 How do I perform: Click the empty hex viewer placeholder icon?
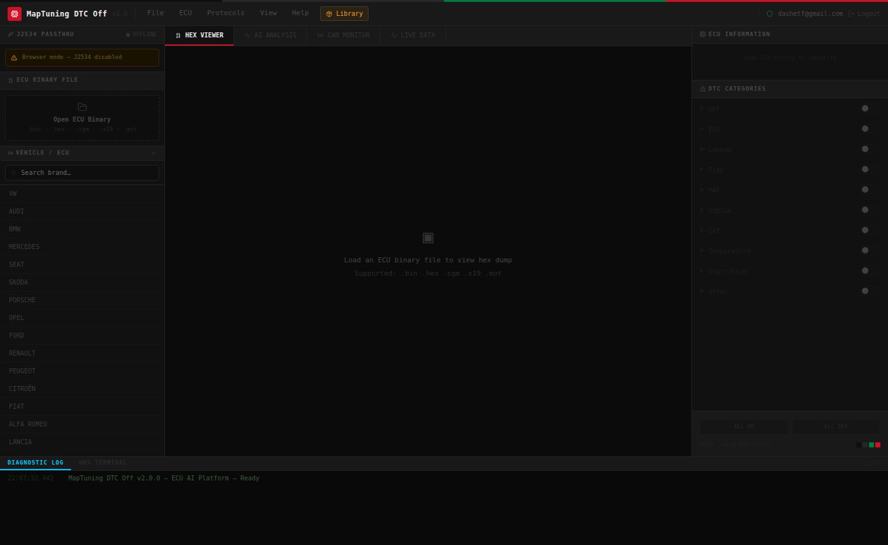click(428, 238)
